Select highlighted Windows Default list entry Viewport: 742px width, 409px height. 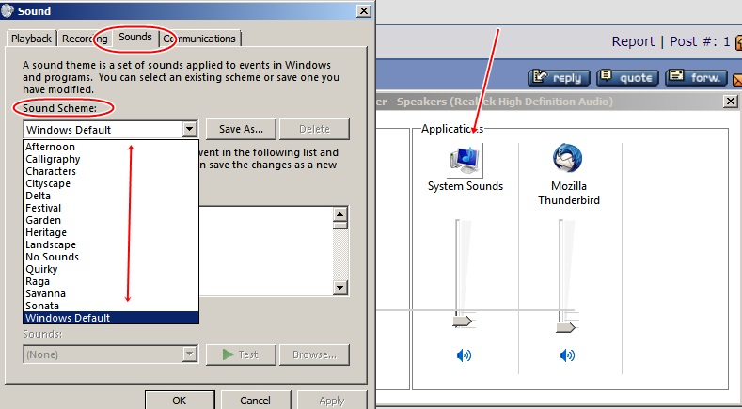[x=111, y=318]
